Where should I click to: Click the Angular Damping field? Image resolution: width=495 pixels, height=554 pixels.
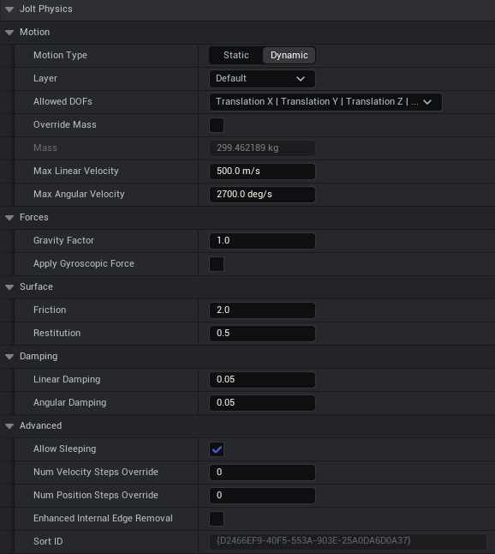[262, 403]
